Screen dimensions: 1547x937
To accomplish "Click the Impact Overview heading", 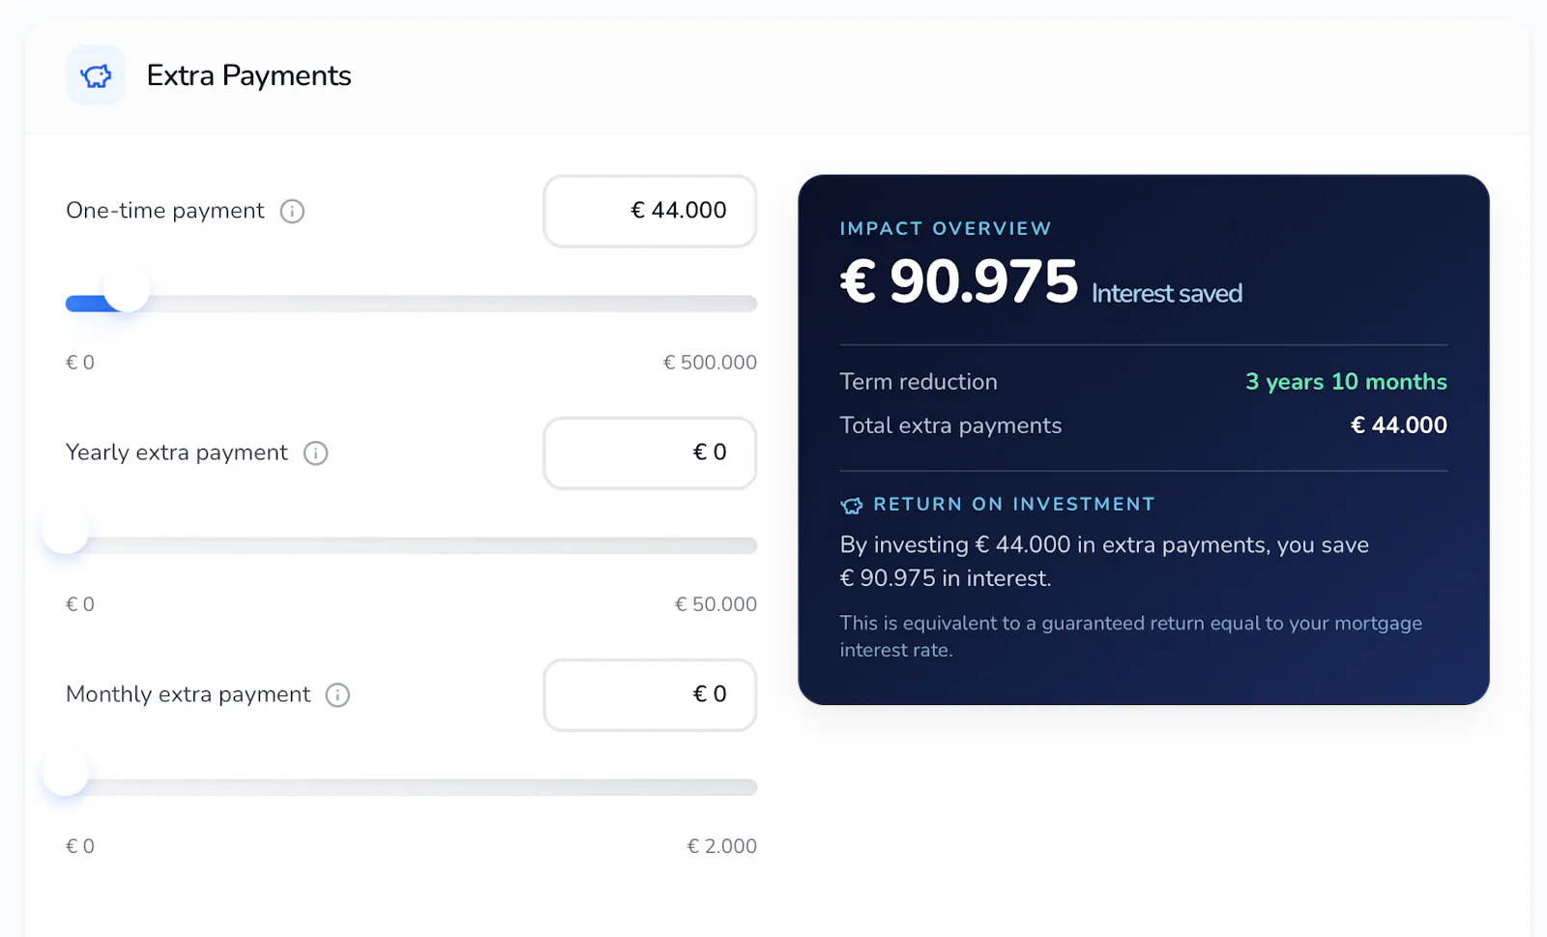I will (946, 228).
